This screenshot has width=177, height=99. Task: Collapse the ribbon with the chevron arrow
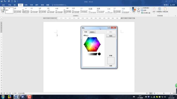[x=175, y=16]
